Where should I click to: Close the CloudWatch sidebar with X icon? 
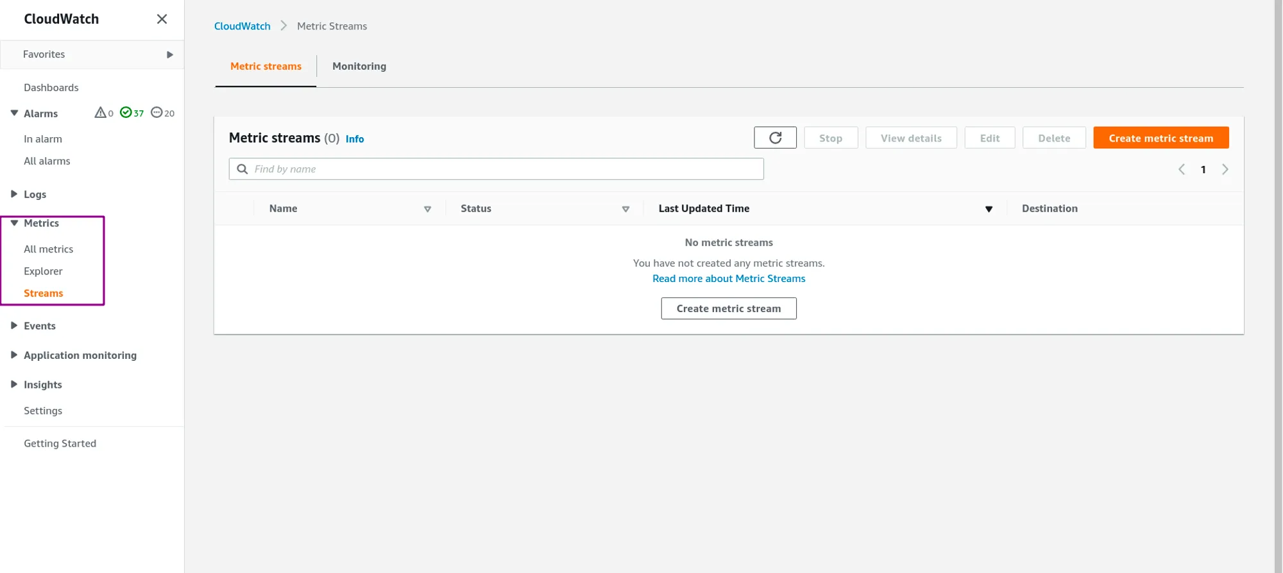click(162, 19)
